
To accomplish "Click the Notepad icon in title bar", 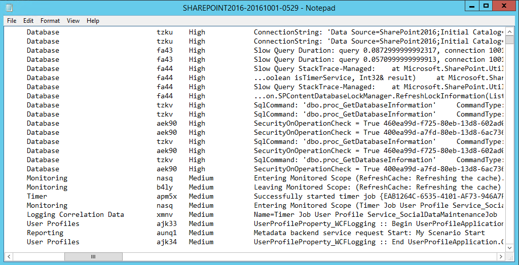I will 9,8.
